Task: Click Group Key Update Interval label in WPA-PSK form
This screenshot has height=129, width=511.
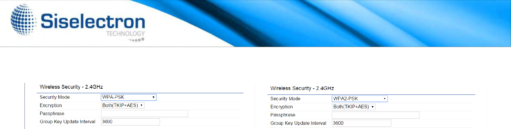Action: tap(67, 122)
